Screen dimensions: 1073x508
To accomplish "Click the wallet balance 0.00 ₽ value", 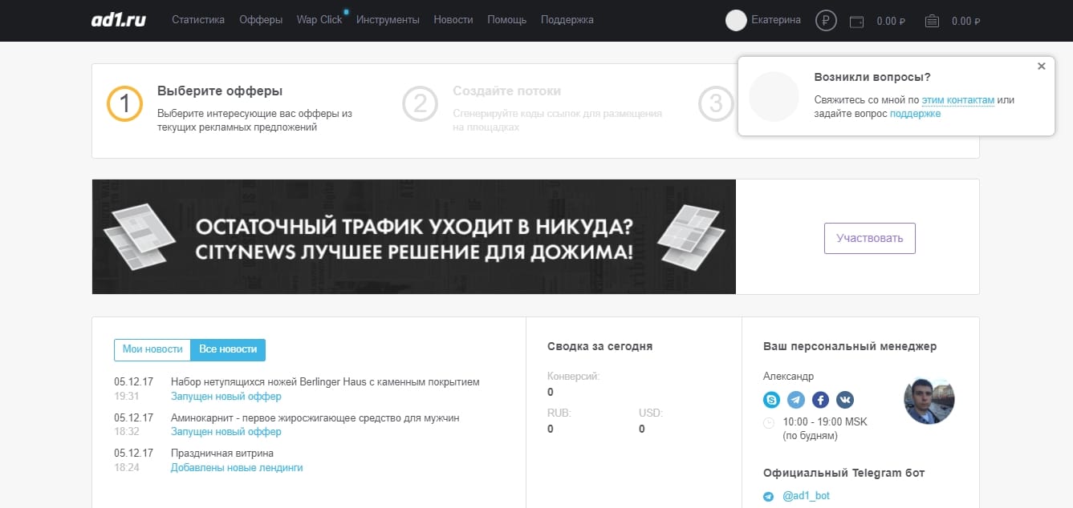I will pos(891,22).
